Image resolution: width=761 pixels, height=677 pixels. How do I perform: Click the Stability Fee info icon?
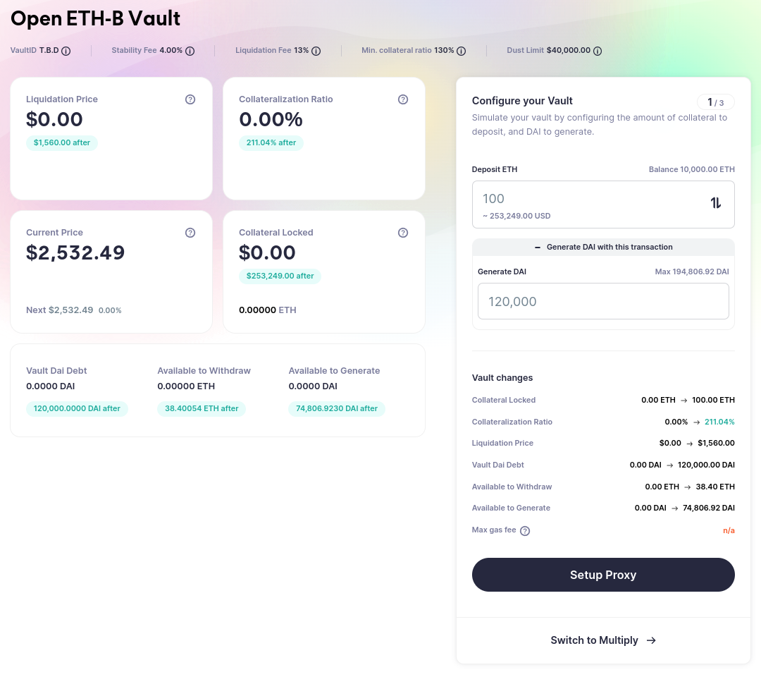(190, 51)
